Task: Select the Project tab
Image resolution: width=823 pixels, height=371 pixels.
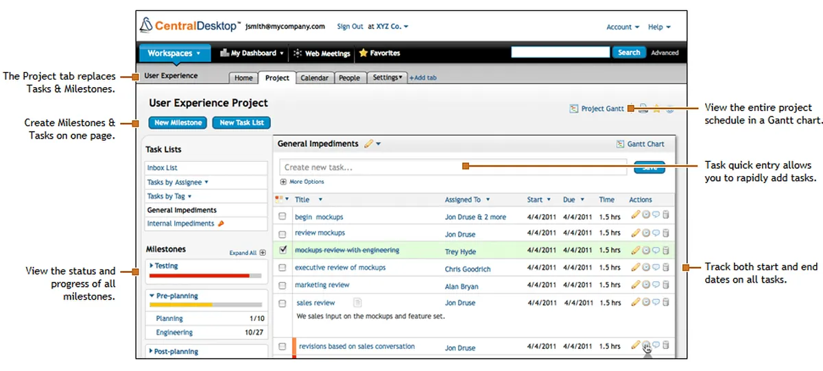Action: coord(277,77)
